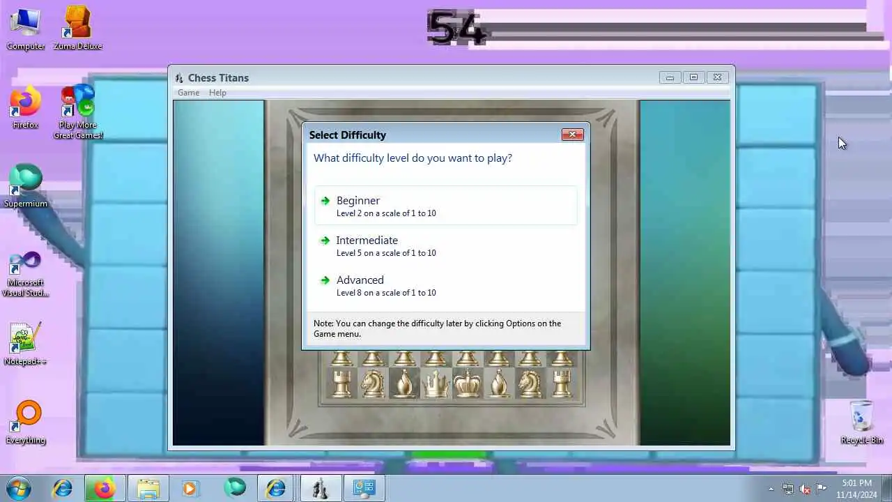Open the control panel taskbar button
Screen dimensions: 892x502
pyautogui.click(x=364, y=488)
